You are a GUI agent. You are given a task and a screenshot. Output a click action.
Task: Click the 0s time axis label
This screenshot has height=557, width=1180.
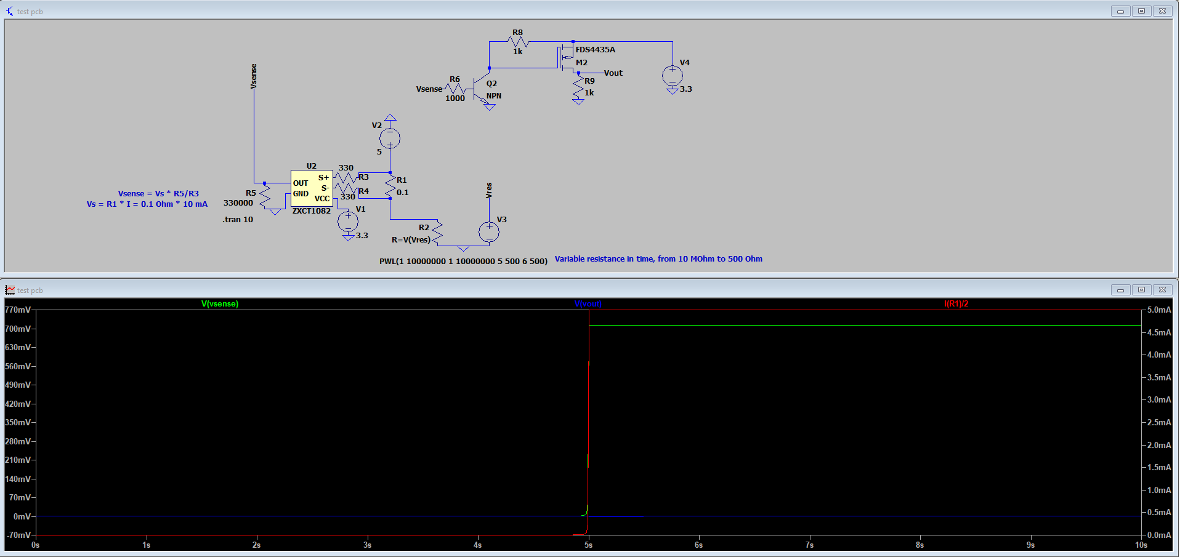pos(36,545)
